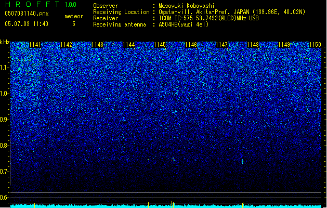Click the meteor count value 5
Screen dimensions: 327x208
tap(74, 24)
